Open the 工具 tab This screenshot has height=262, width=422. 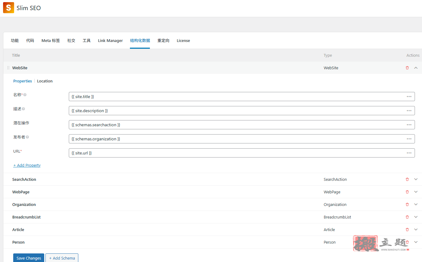[87, 40]
